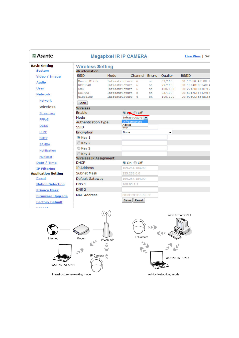Viewport: 239px width, 338px height.
Task: Click the IP Address field
Action: (140, 168)
